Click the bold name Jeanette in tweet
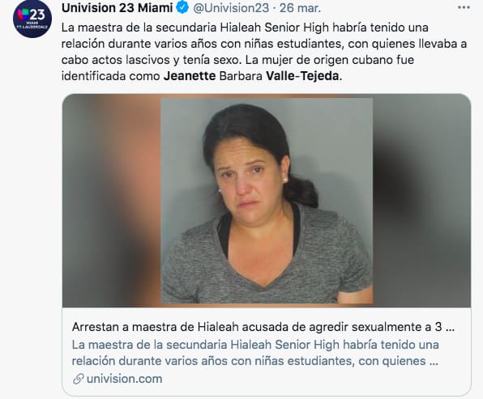This screenshot has height=399, width=483. pyautogui.click(x=190, y=76)
